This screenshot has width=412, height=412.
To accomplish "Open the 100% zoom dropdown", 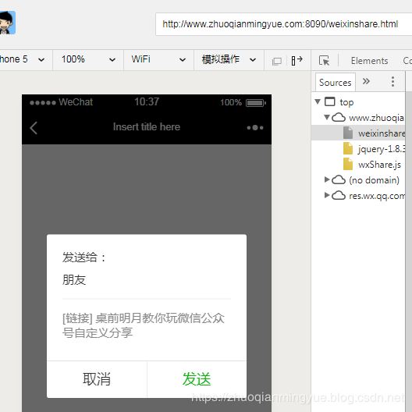I will point(88,59).
